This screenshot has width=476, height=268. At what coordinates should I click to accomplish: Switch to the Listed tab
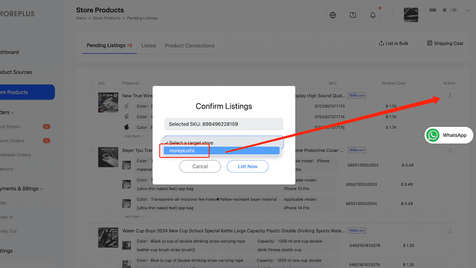click(x=148, y=45)
